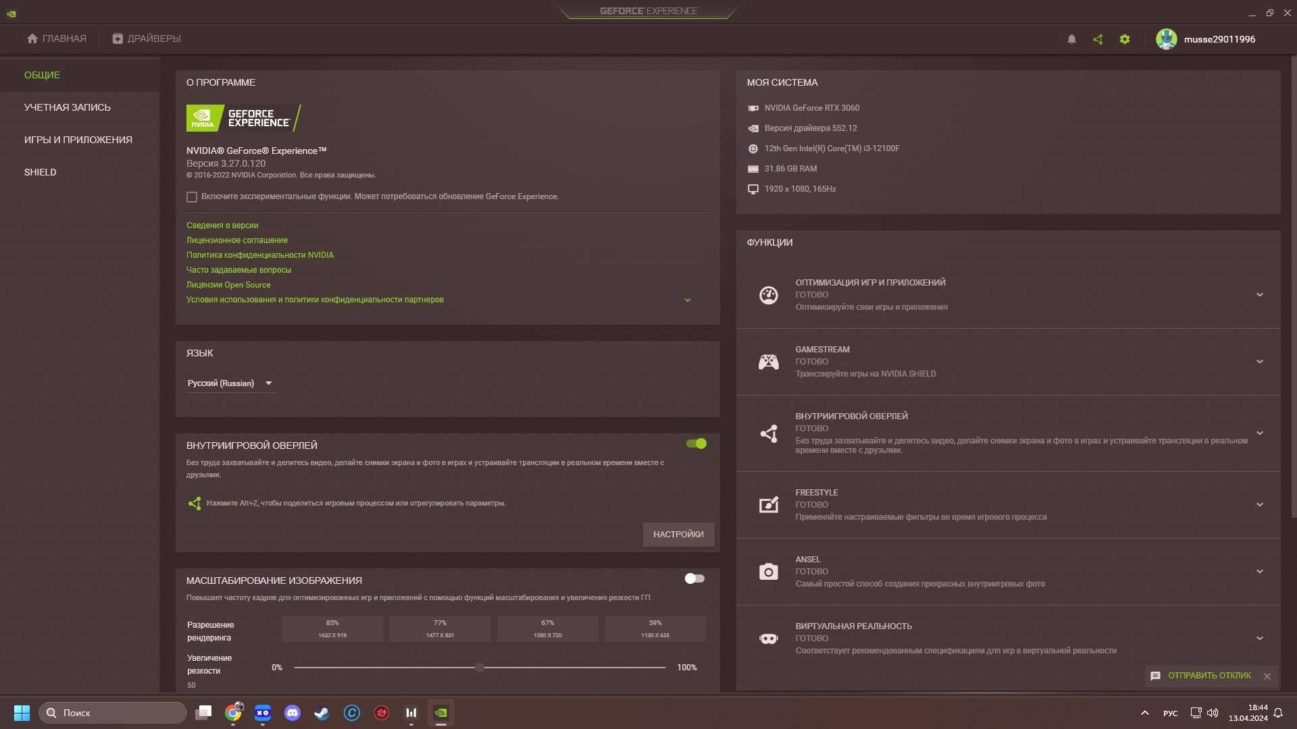Image resolution: width=1297 pixels, height=729 pixels.
Task: Click the username musse29011996
Action: tap(1219, 39)
